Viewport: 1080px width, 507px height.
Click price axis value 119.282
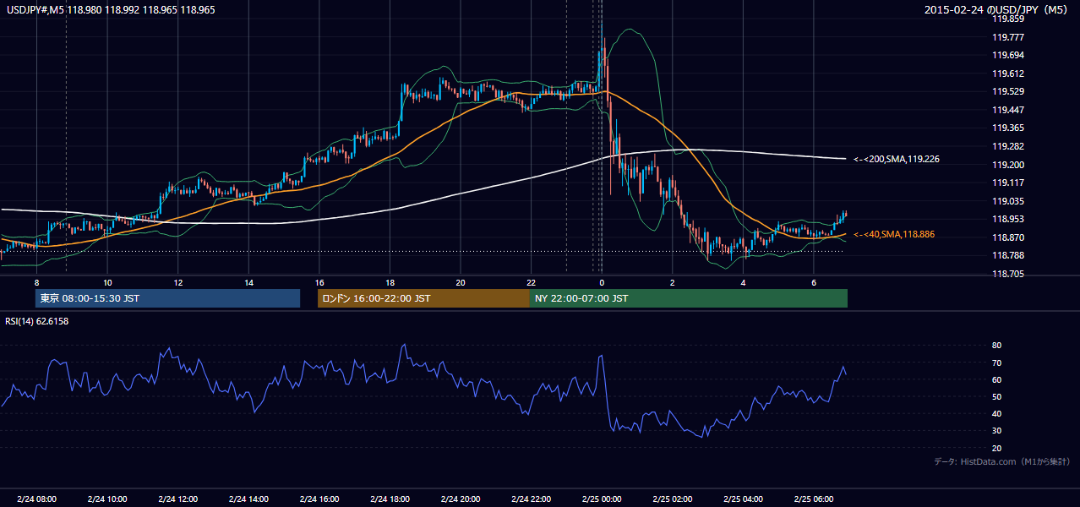pyautogui.click(x=1008, y=146)
